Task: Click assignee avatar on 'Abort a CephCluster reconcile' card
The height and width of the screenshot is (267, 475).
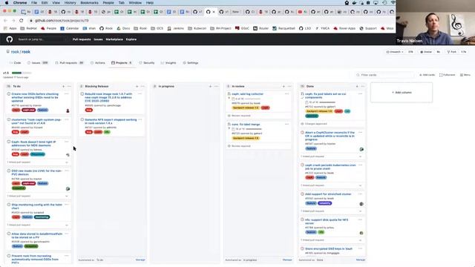Action: tap(361, 149)
